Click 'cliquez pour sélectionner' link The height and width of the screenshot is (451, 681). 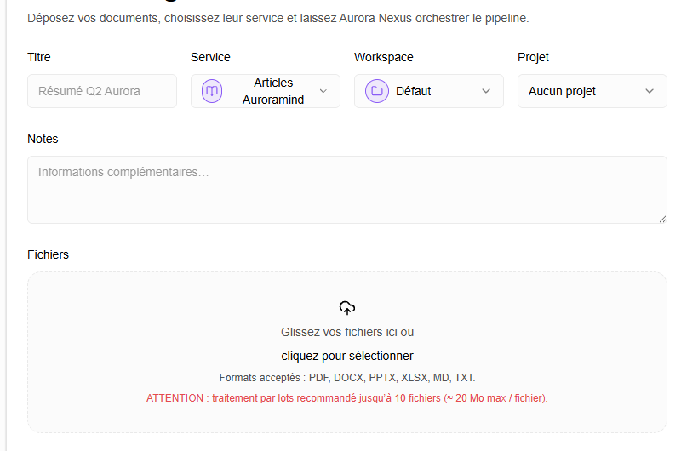tap(347, 356)
